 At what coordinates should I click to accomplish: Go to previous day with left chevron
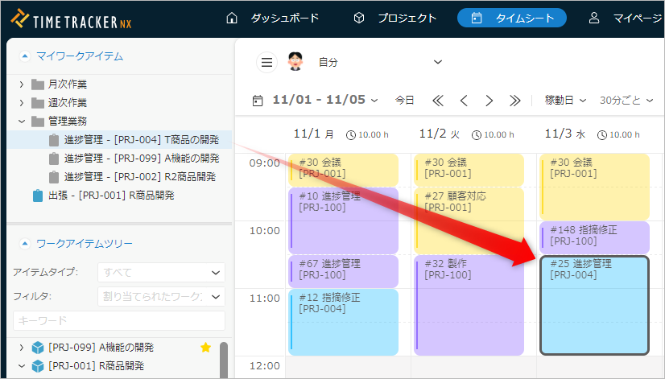click(464, 101)
